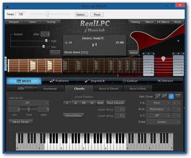Switch to the MIDI tab

[x=24, y=81]
